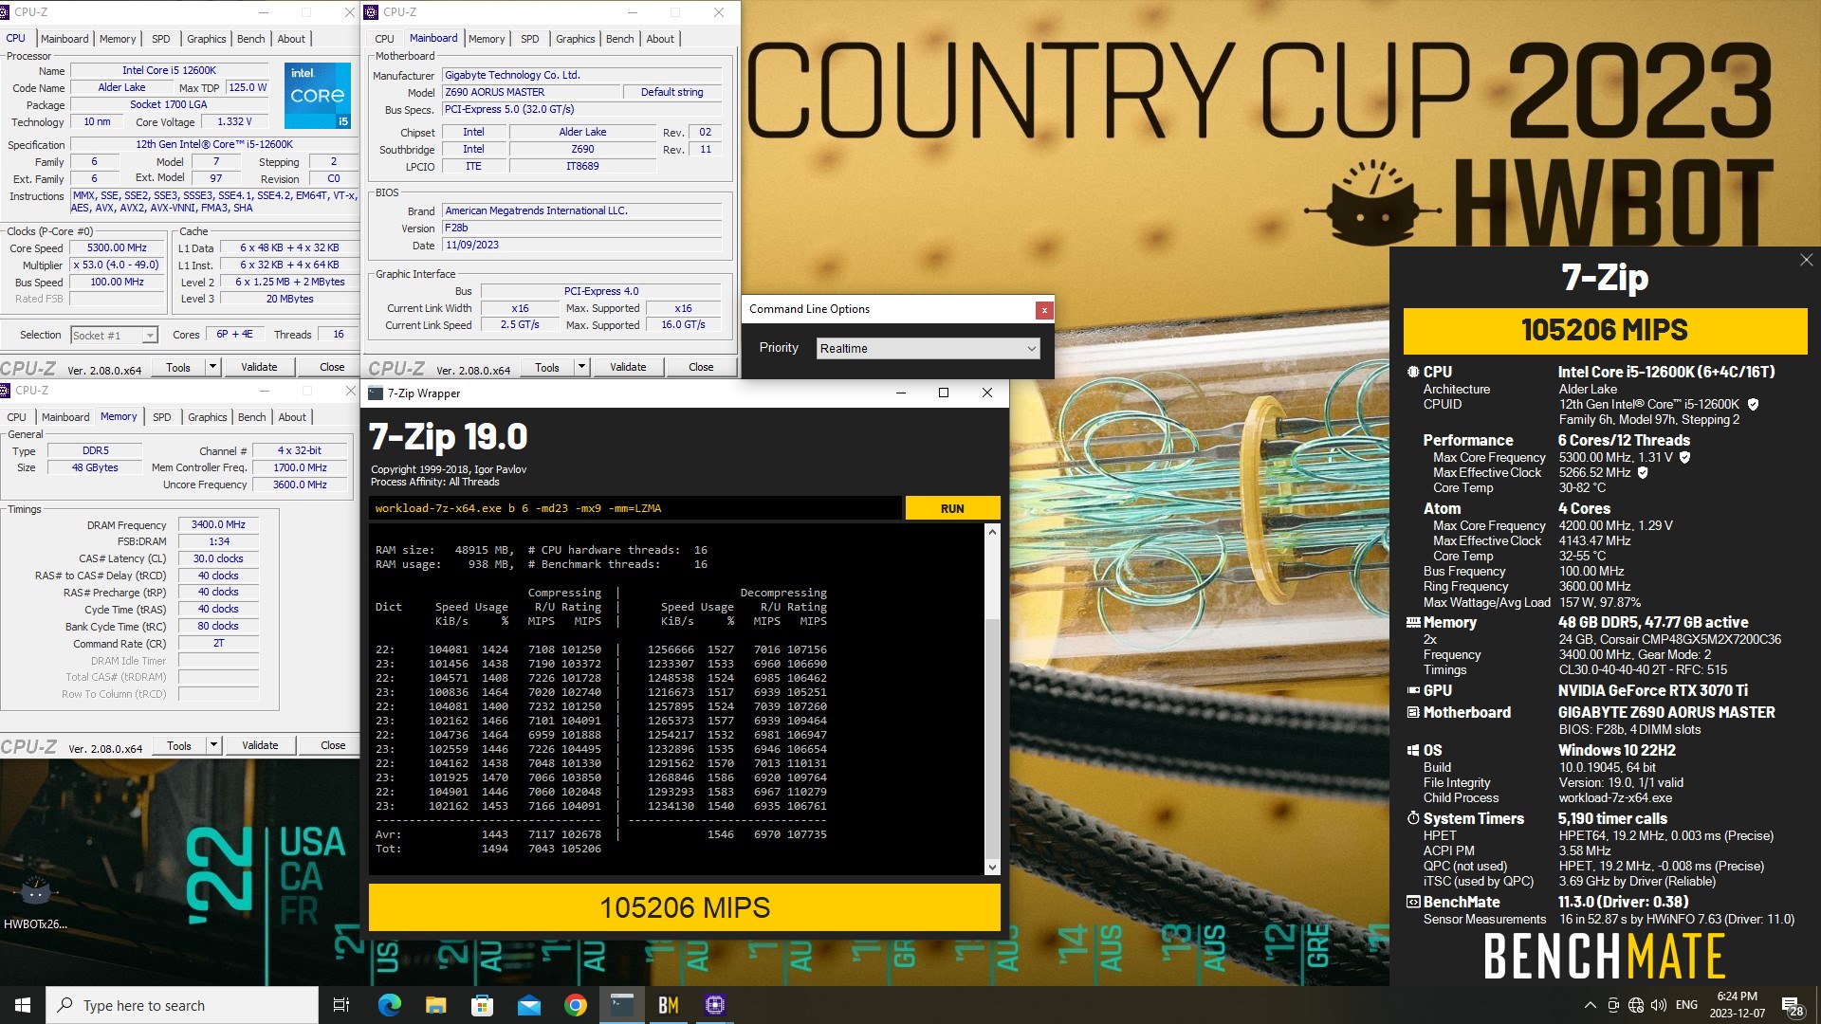Switch to CPU-Z via its taskbar icon

(715, 1005)
